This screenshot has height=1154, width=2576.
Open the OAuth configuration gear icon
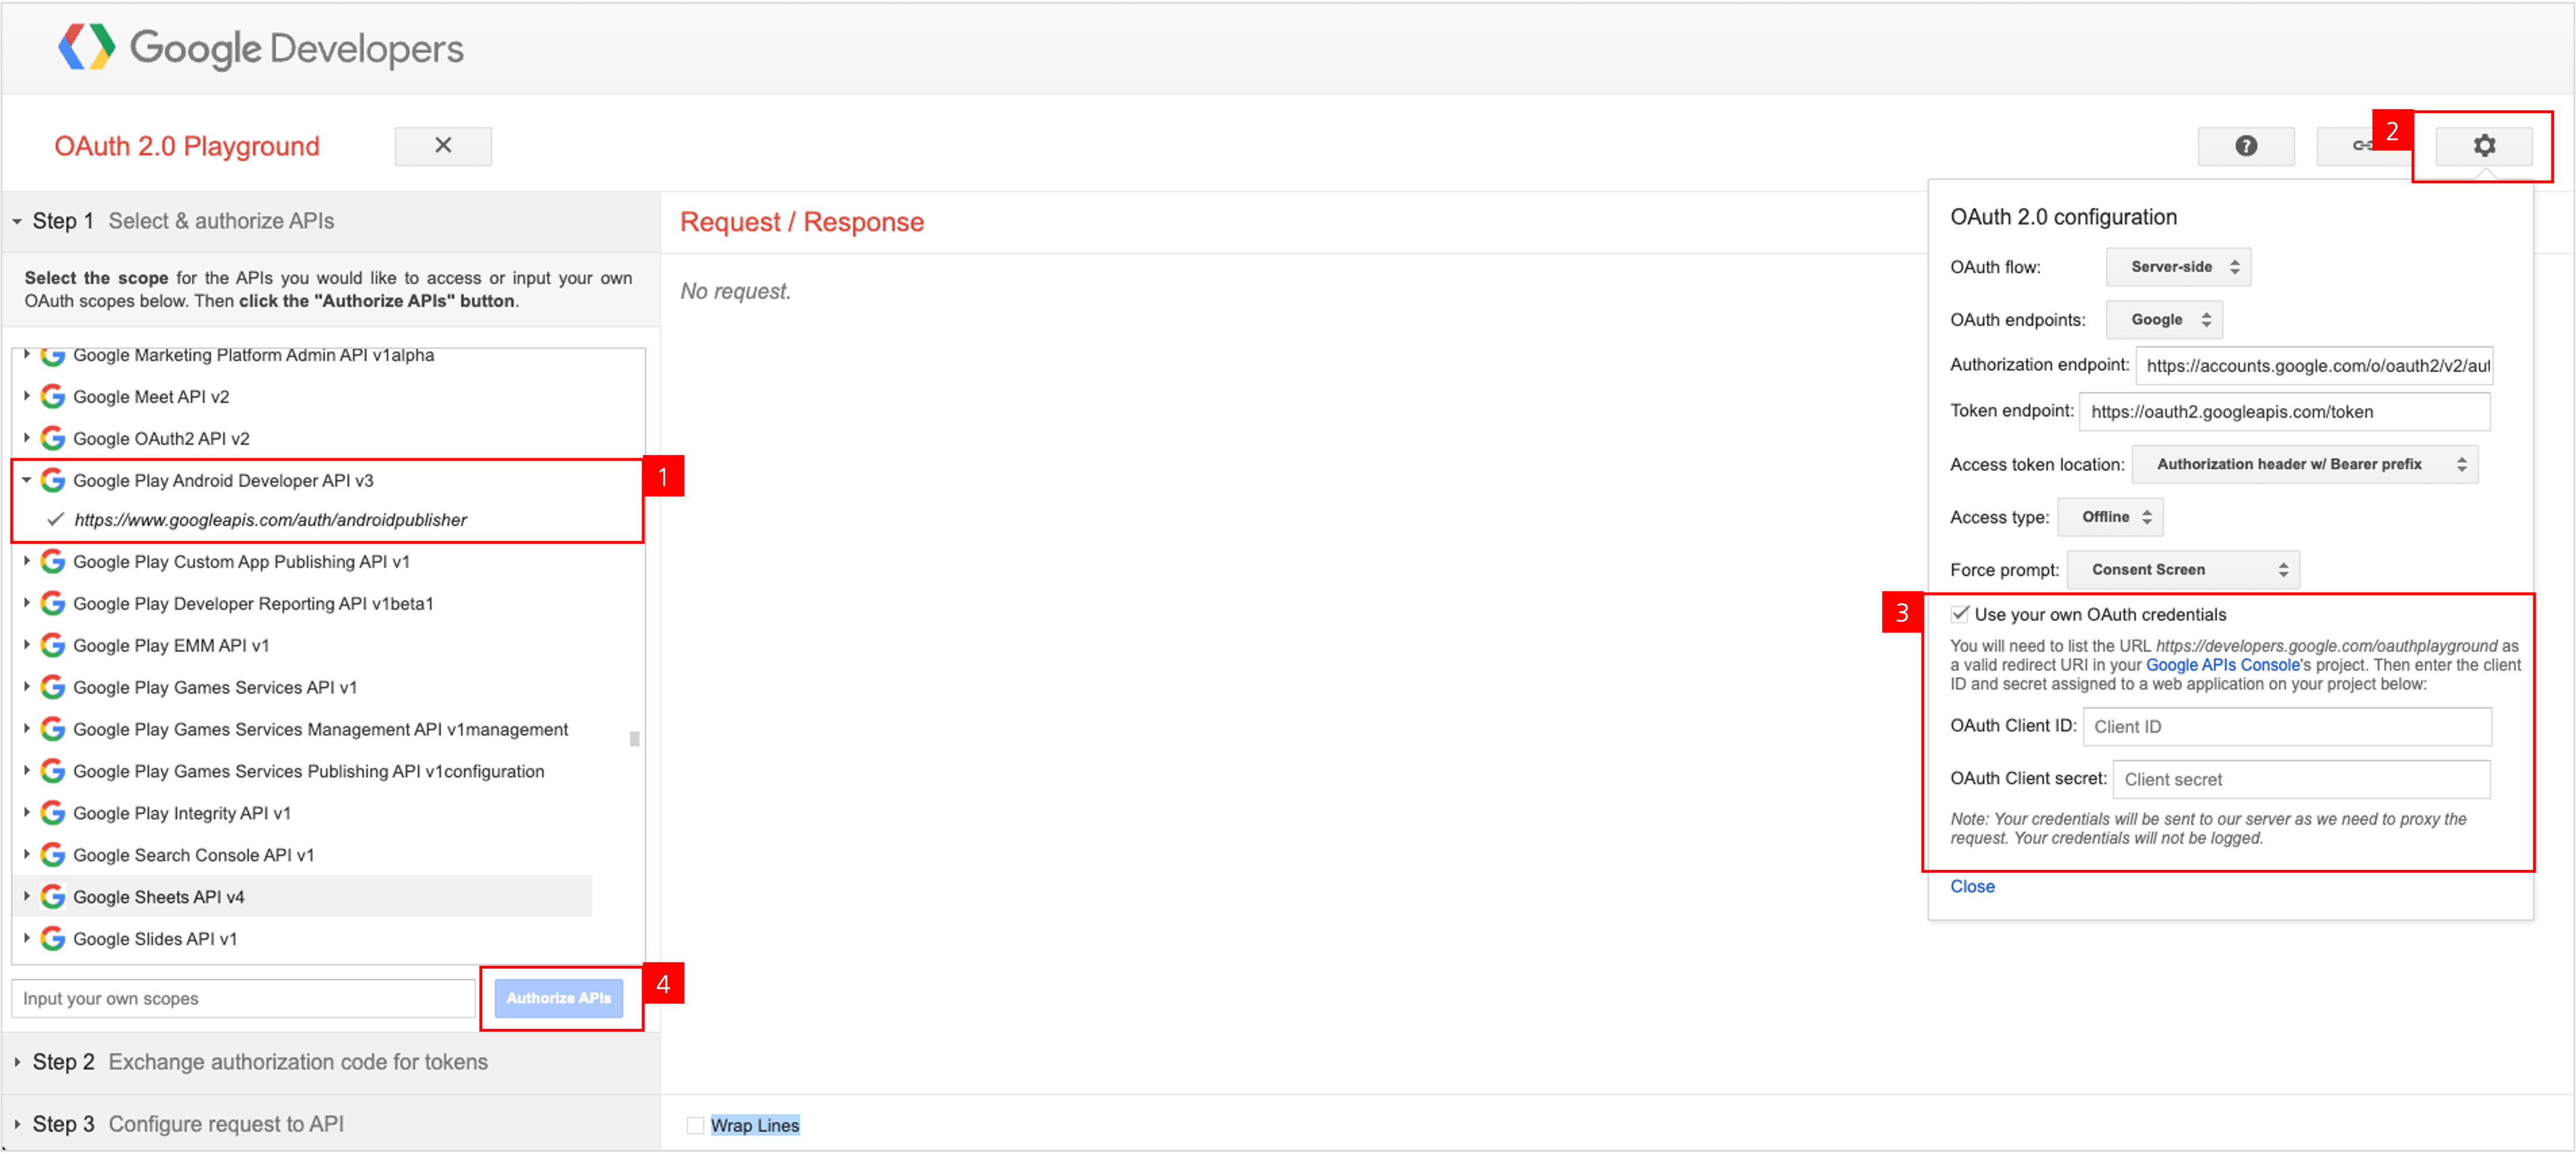(2483, 146)
